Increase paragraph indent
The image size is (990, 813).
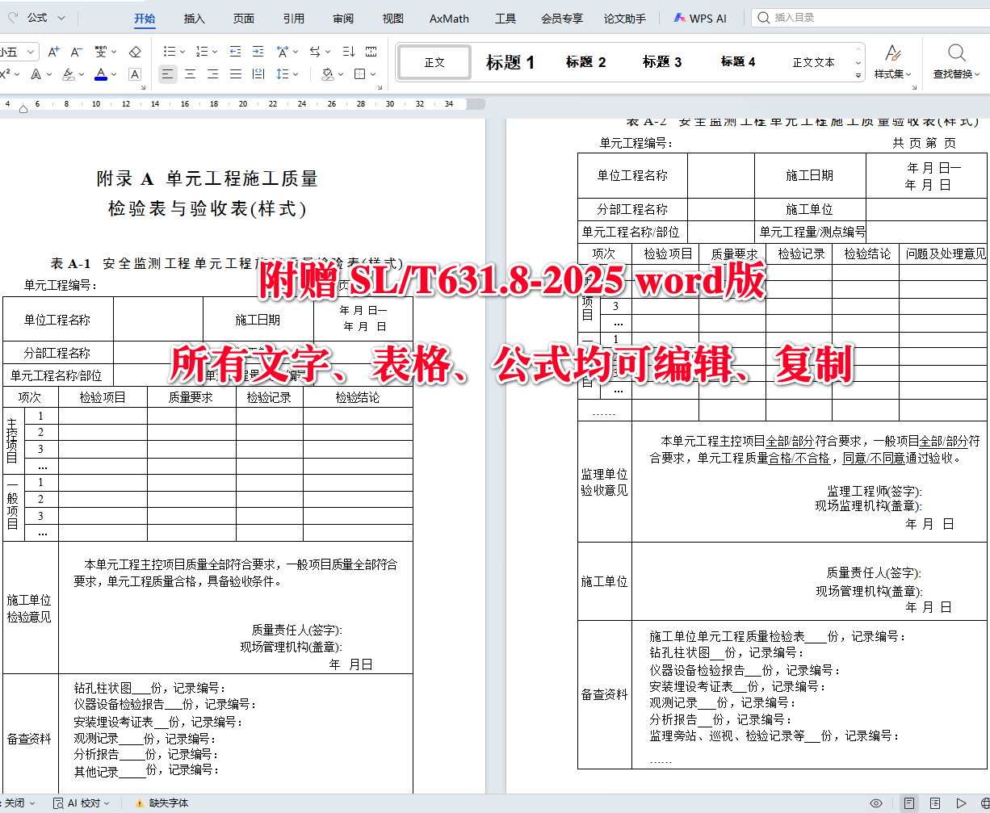coord(258,52)
